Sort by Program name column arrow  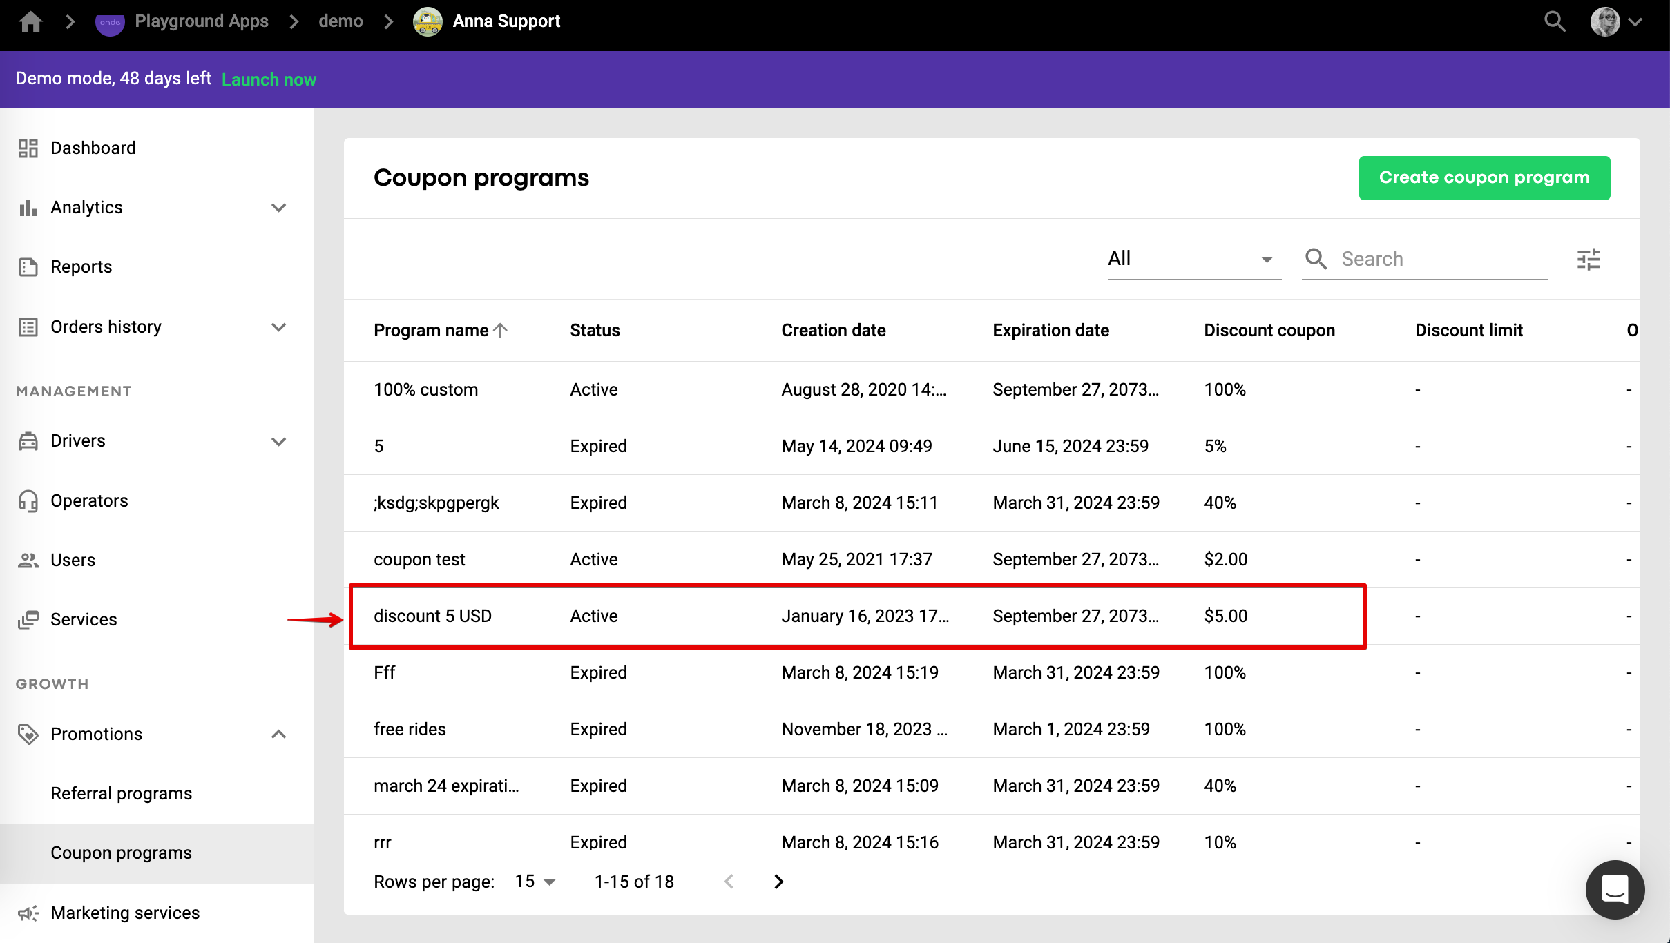click(501, 331)
